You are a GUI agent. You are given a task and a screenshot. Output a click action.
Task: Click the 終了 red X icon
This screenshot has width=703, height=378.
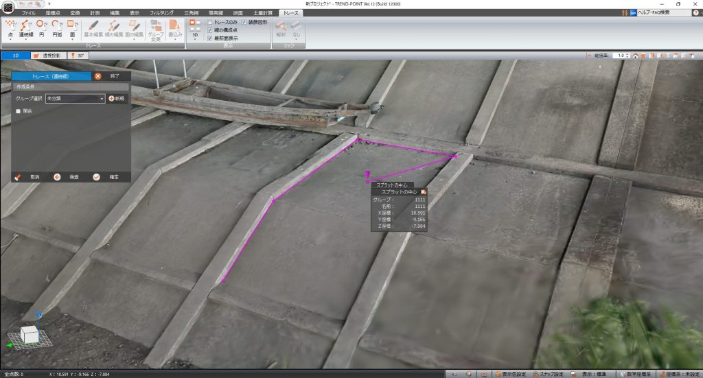tap(98, 77)
